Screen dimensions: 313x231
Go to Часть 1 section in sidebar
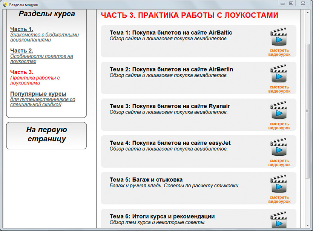[x=21, y=29]
